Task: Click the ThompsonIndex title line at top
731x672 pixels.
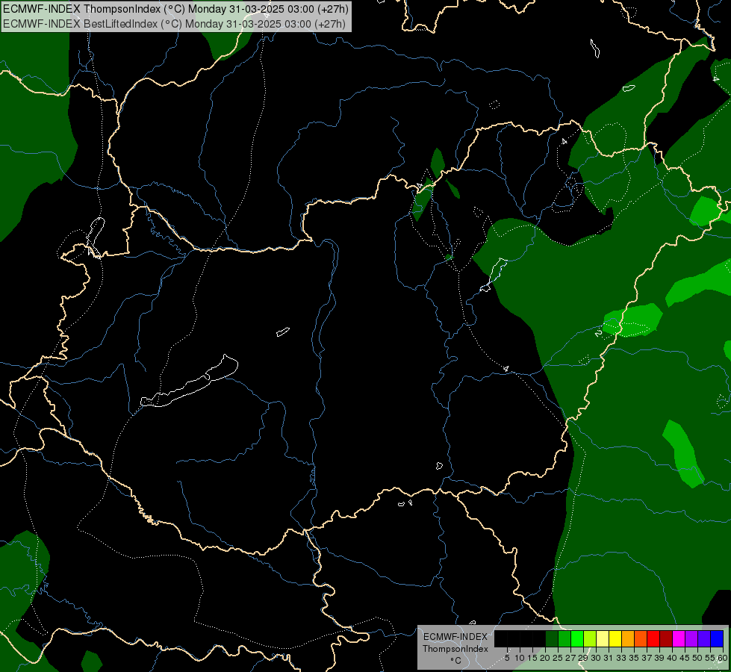Action: coord(175,9)
